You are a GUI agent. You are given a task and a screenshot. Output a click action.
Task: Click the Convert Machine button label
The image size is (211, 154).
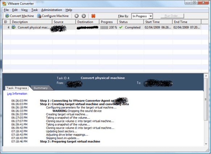point(22,16)
